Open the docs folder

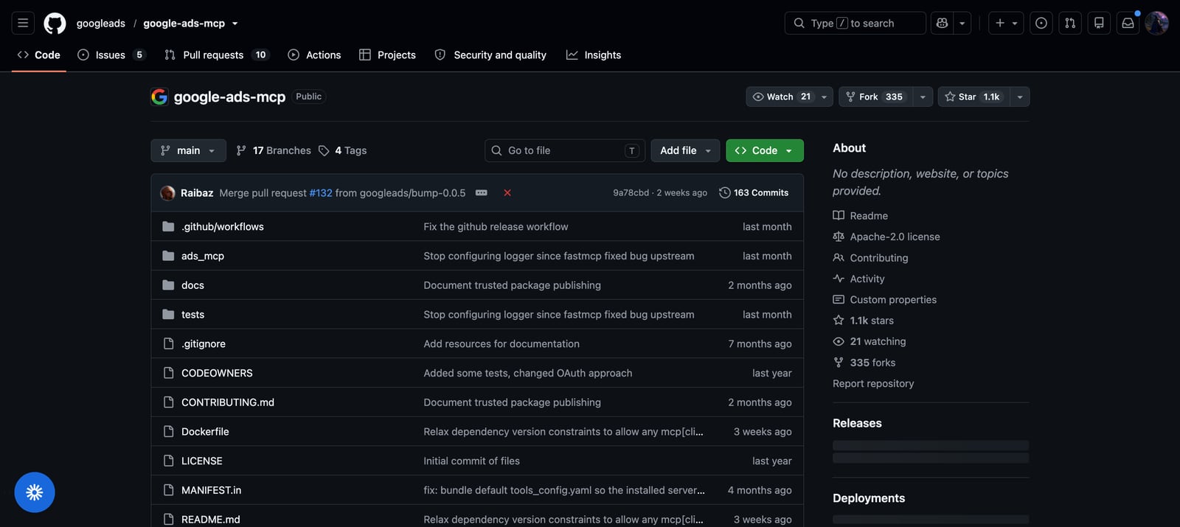point(192,285)
